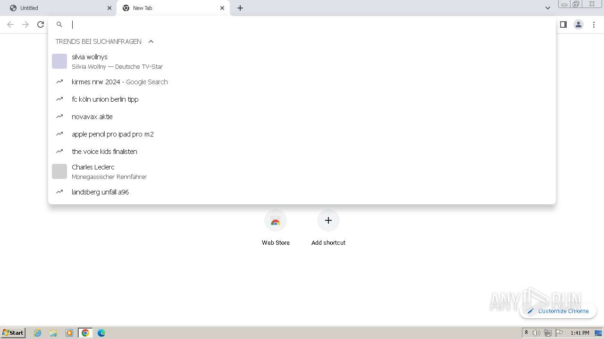Open the Action Center flag icon
The image size is (604, 339).
[559, 333]
